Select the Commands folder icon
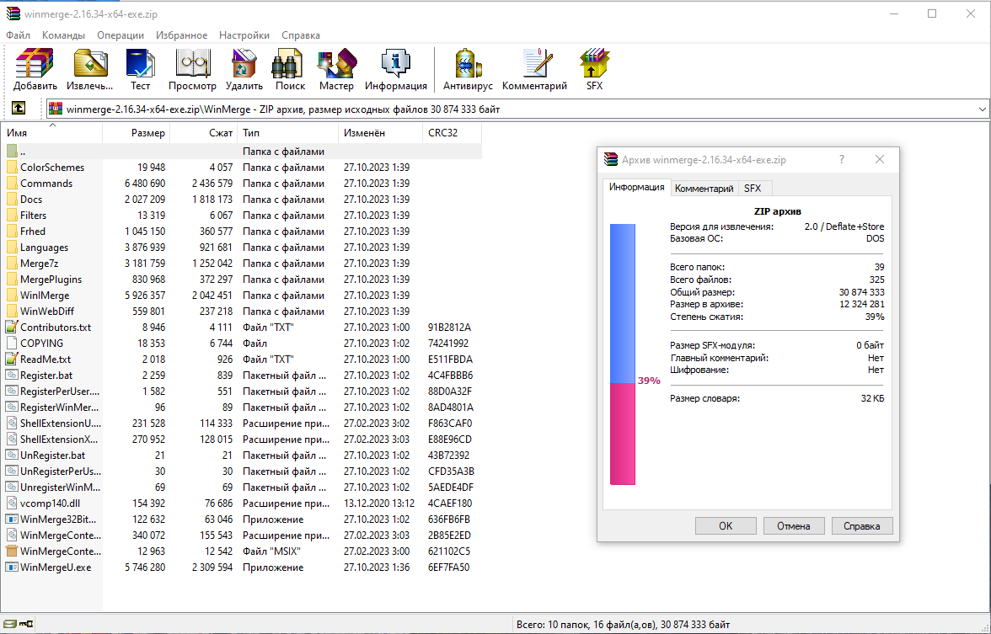 [12, 184]
